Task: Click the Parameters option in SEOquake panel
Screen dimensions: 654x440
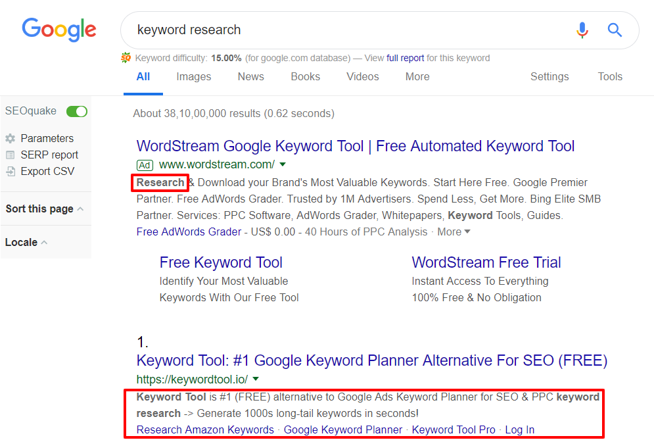Action: tap(47, 138)
